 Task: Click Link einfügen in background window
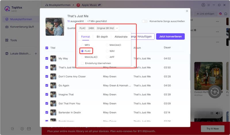coord(205,14)
